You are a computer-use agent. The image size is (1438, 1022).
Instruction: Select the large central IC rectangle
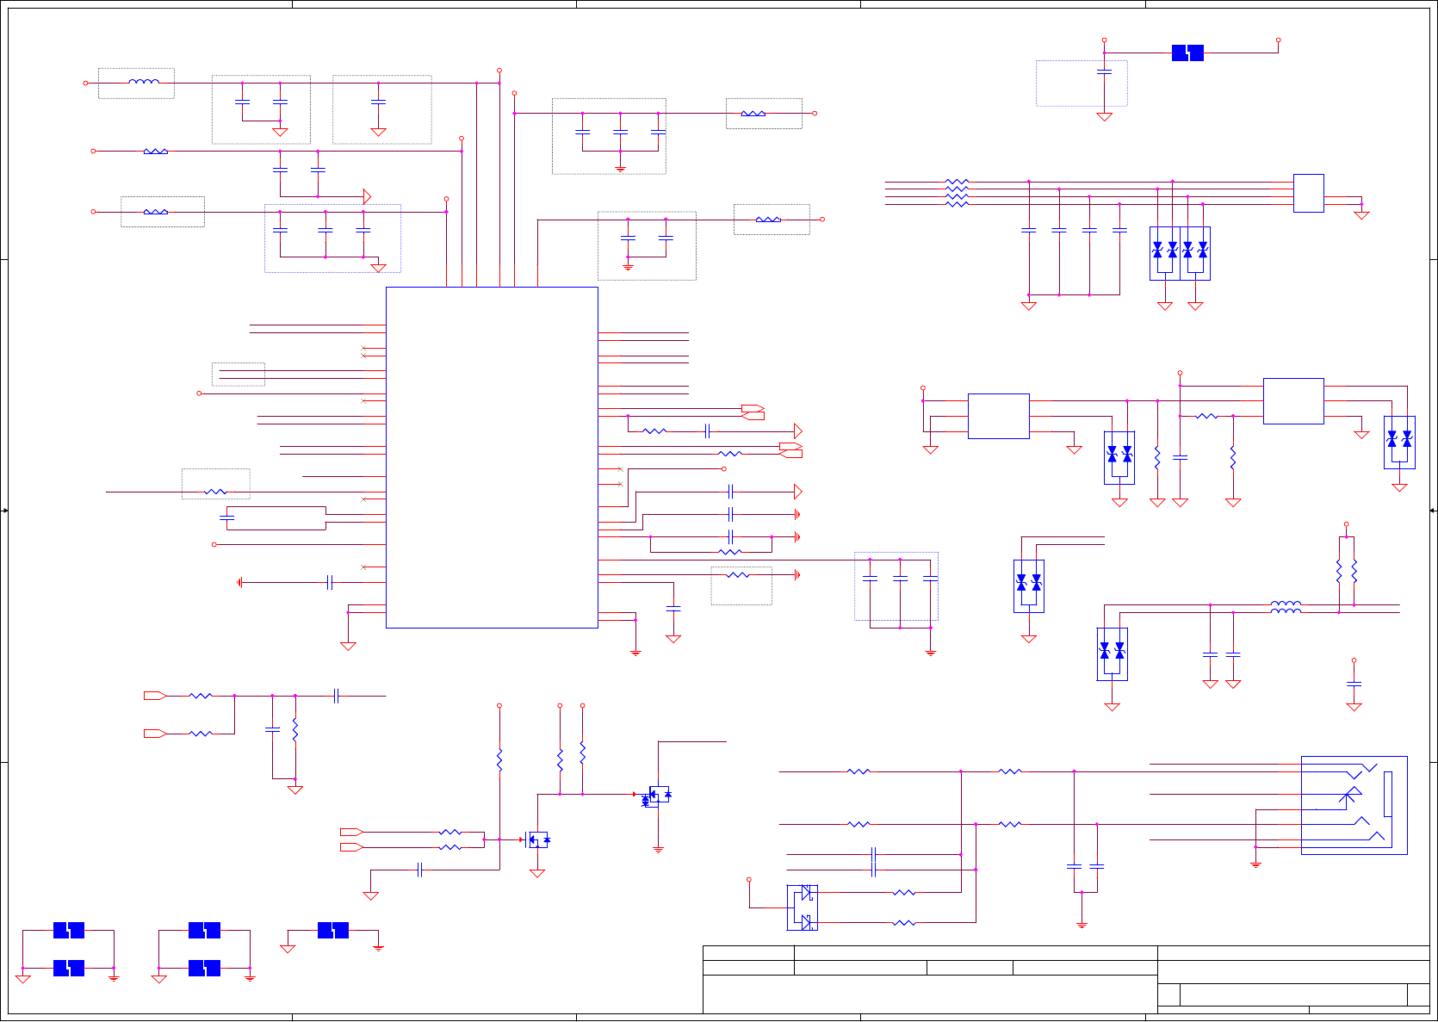492,457
